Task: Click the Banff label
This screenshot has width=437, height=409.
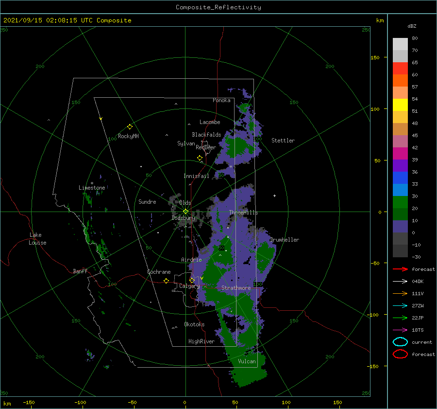Action: point(80,271)
